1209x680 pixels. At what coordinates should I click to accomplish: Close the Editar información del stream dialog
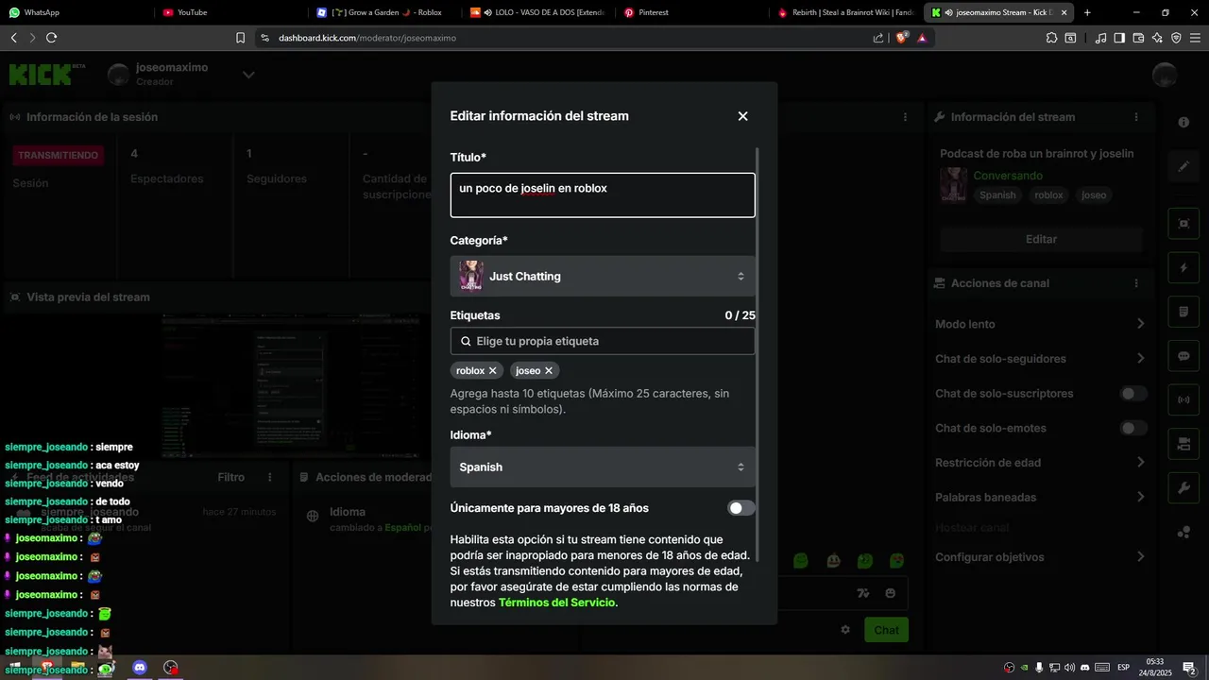(x=742, y=116)
